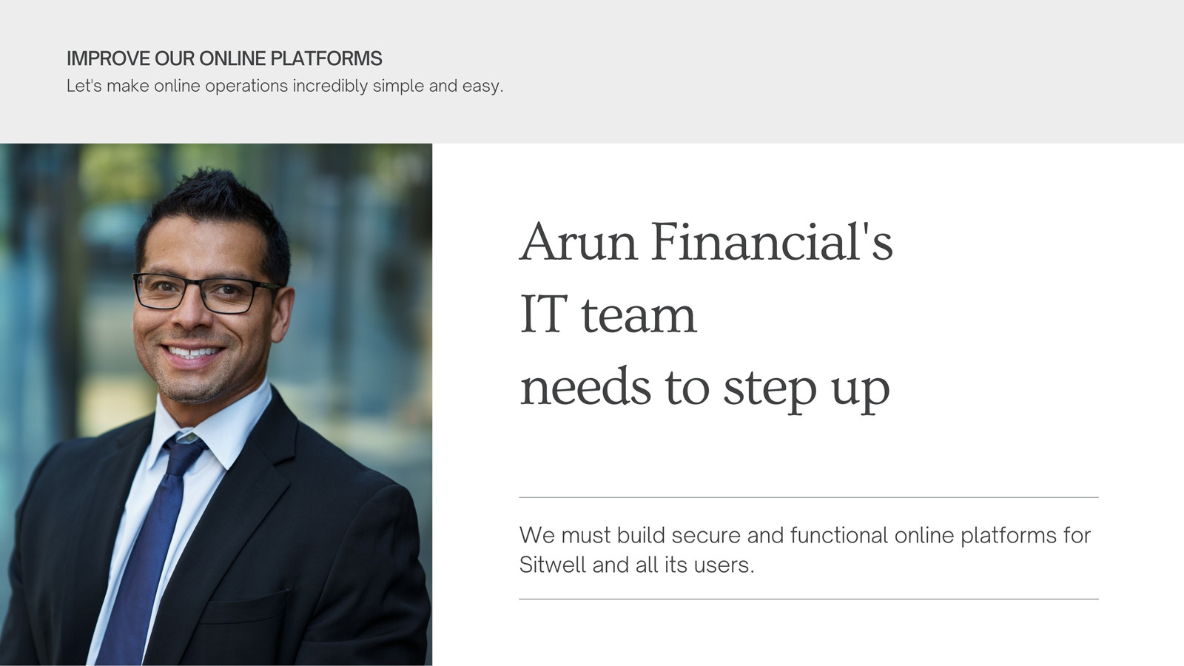Screen dimensions: 1184x666
Task: Click the subtitle about simple online operations
Action: (x=285, y=86)
